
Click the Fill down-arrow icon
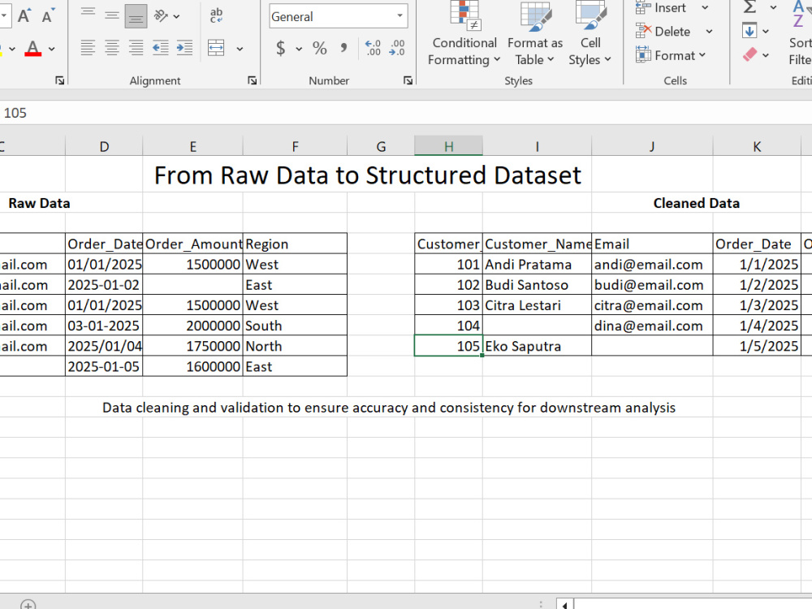(x=749, y=31)
